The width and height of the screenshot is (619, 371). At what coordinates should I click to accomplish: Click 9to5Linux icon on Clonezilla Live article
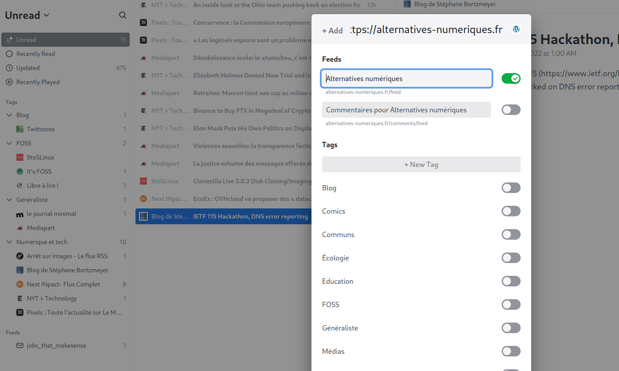[x=143, y=181]
